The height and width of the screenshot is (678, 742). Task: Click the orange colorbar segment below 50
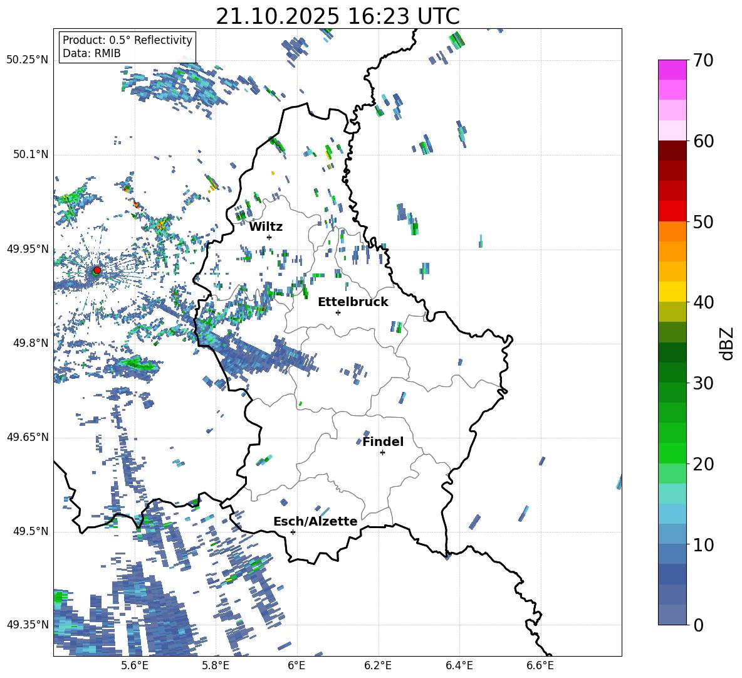[x=672, y=231]
